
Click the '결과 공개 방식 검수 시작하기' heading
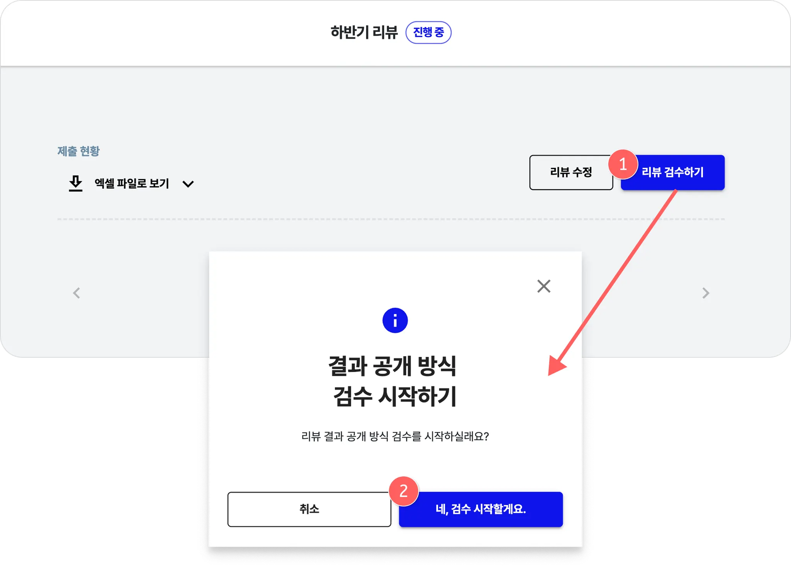pos(393,381)
